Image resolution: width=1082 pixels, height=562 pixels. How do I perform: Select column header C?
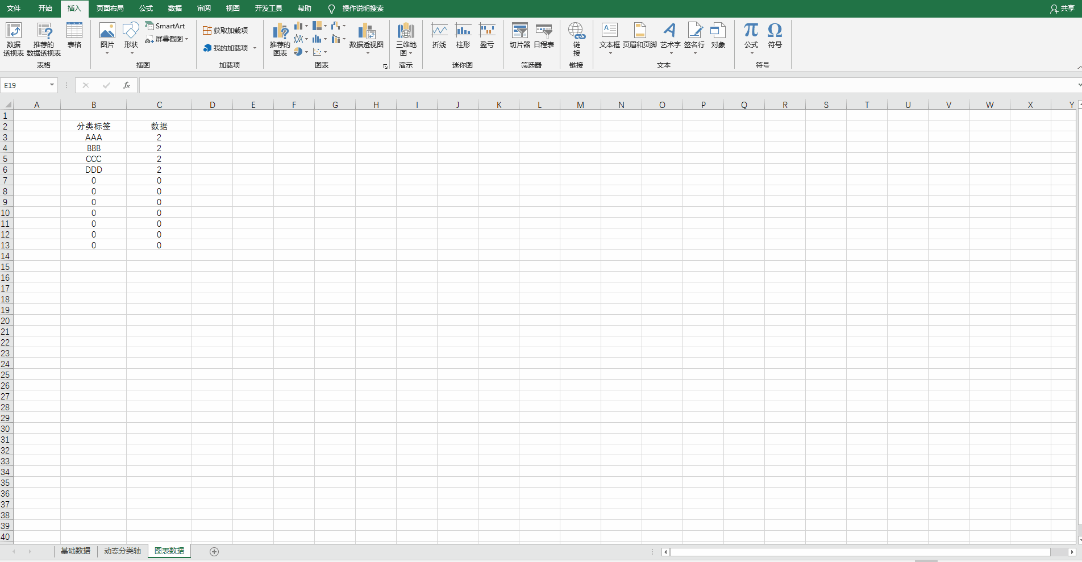[159, 105]
